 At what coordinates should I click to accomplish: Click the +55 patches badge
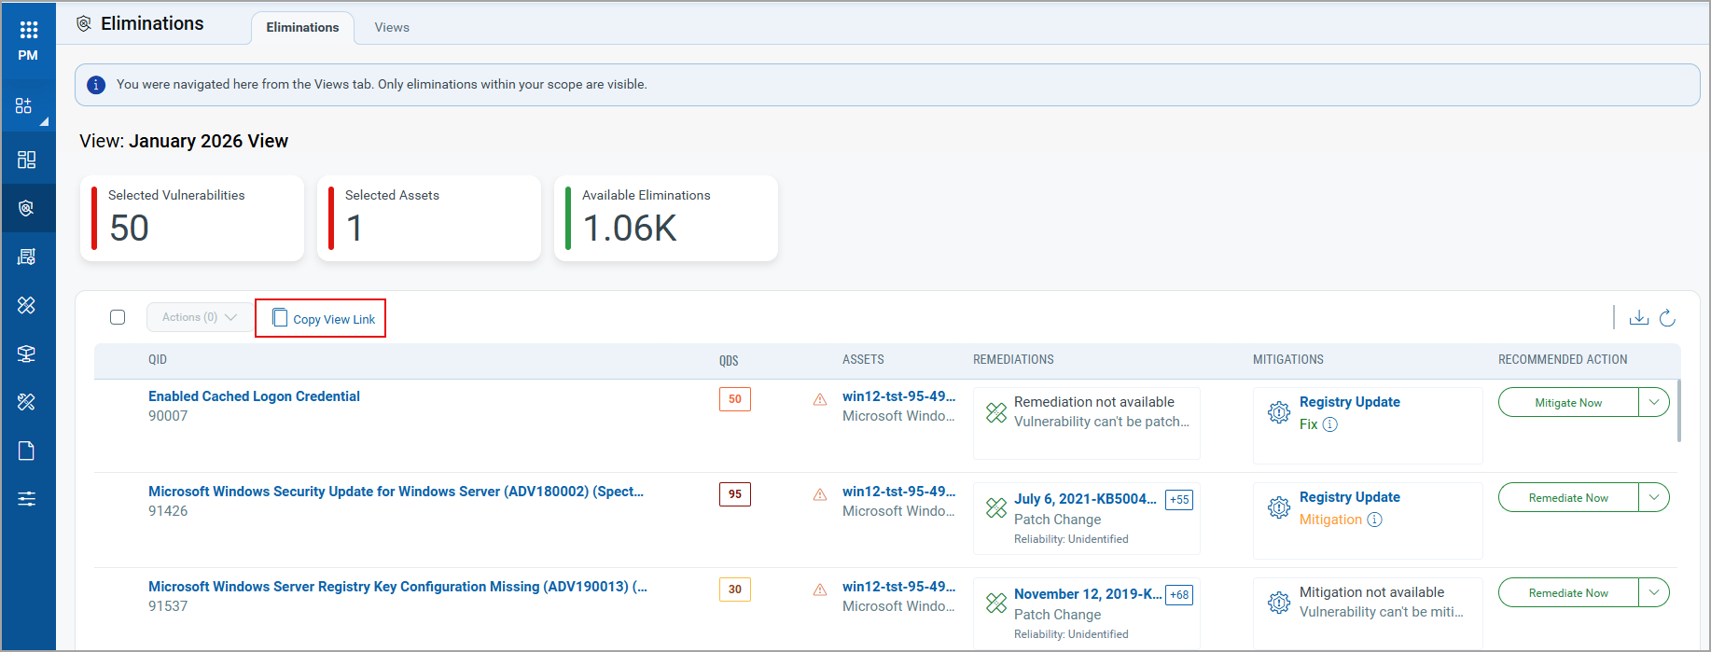(x=1179, y=499)
